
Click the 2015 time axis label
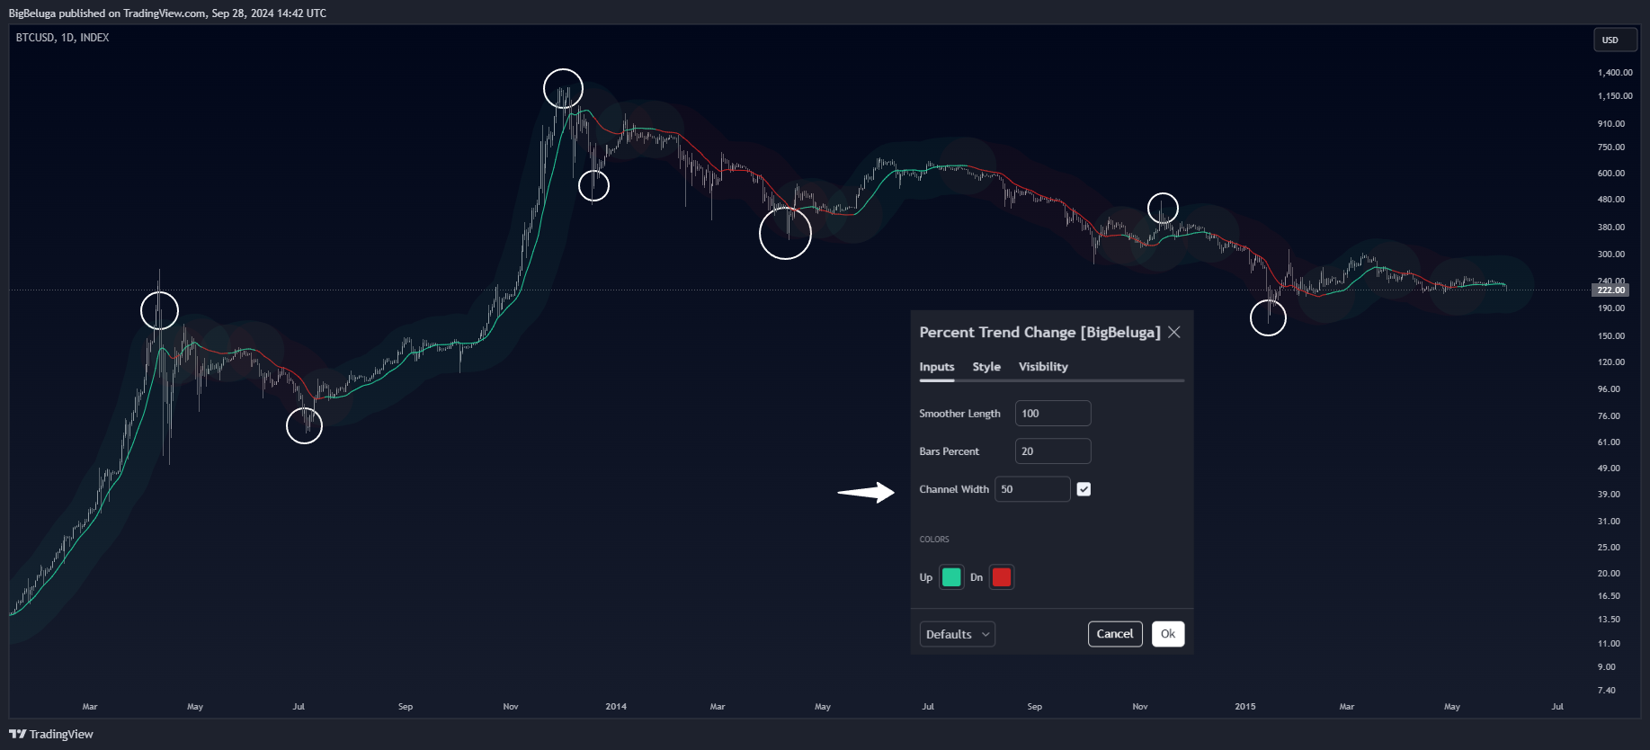(1245, 707)
